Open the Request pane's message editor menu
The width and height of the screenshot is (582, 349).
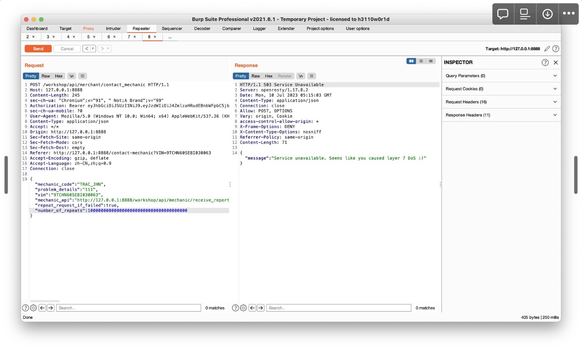point(83,76)
